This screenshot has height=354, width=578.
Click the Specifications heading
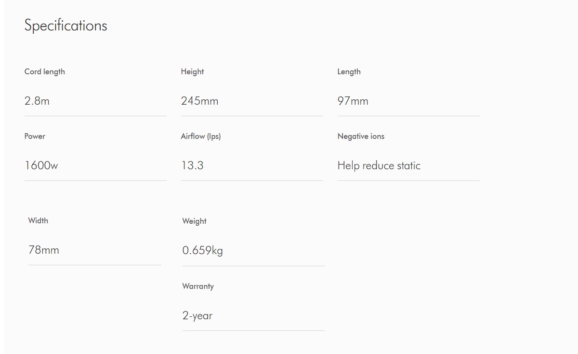66,26
